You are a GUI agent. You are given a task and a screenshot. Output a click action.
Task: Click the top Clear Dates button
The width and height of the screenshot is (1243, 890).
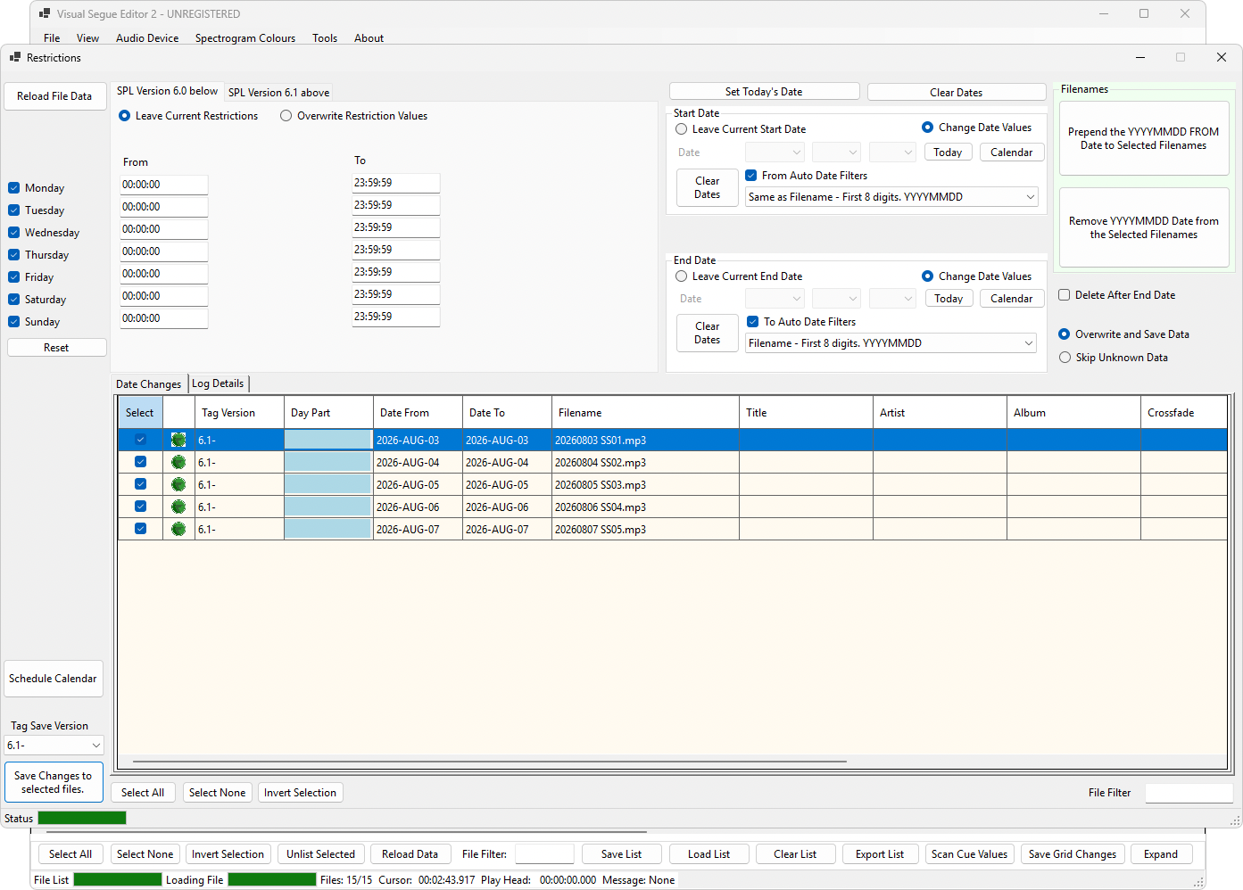(x=956, y=93)
